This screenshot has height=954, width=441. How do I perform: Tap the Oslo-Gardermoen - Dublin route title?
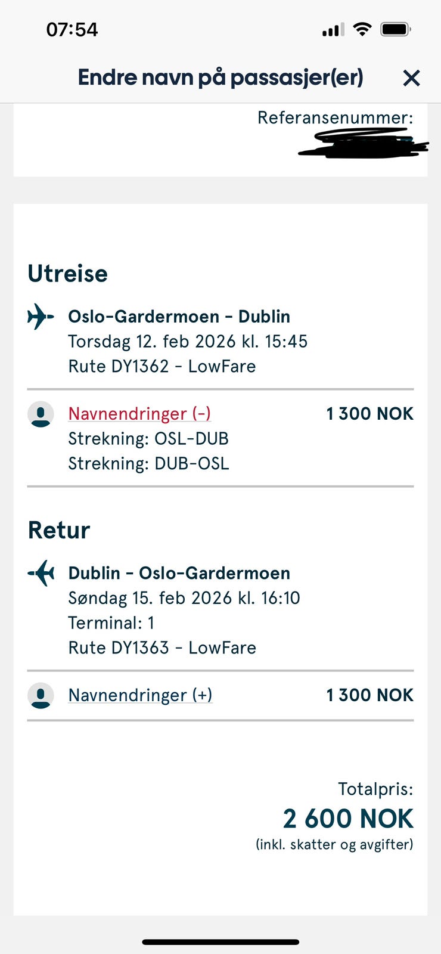179,316
